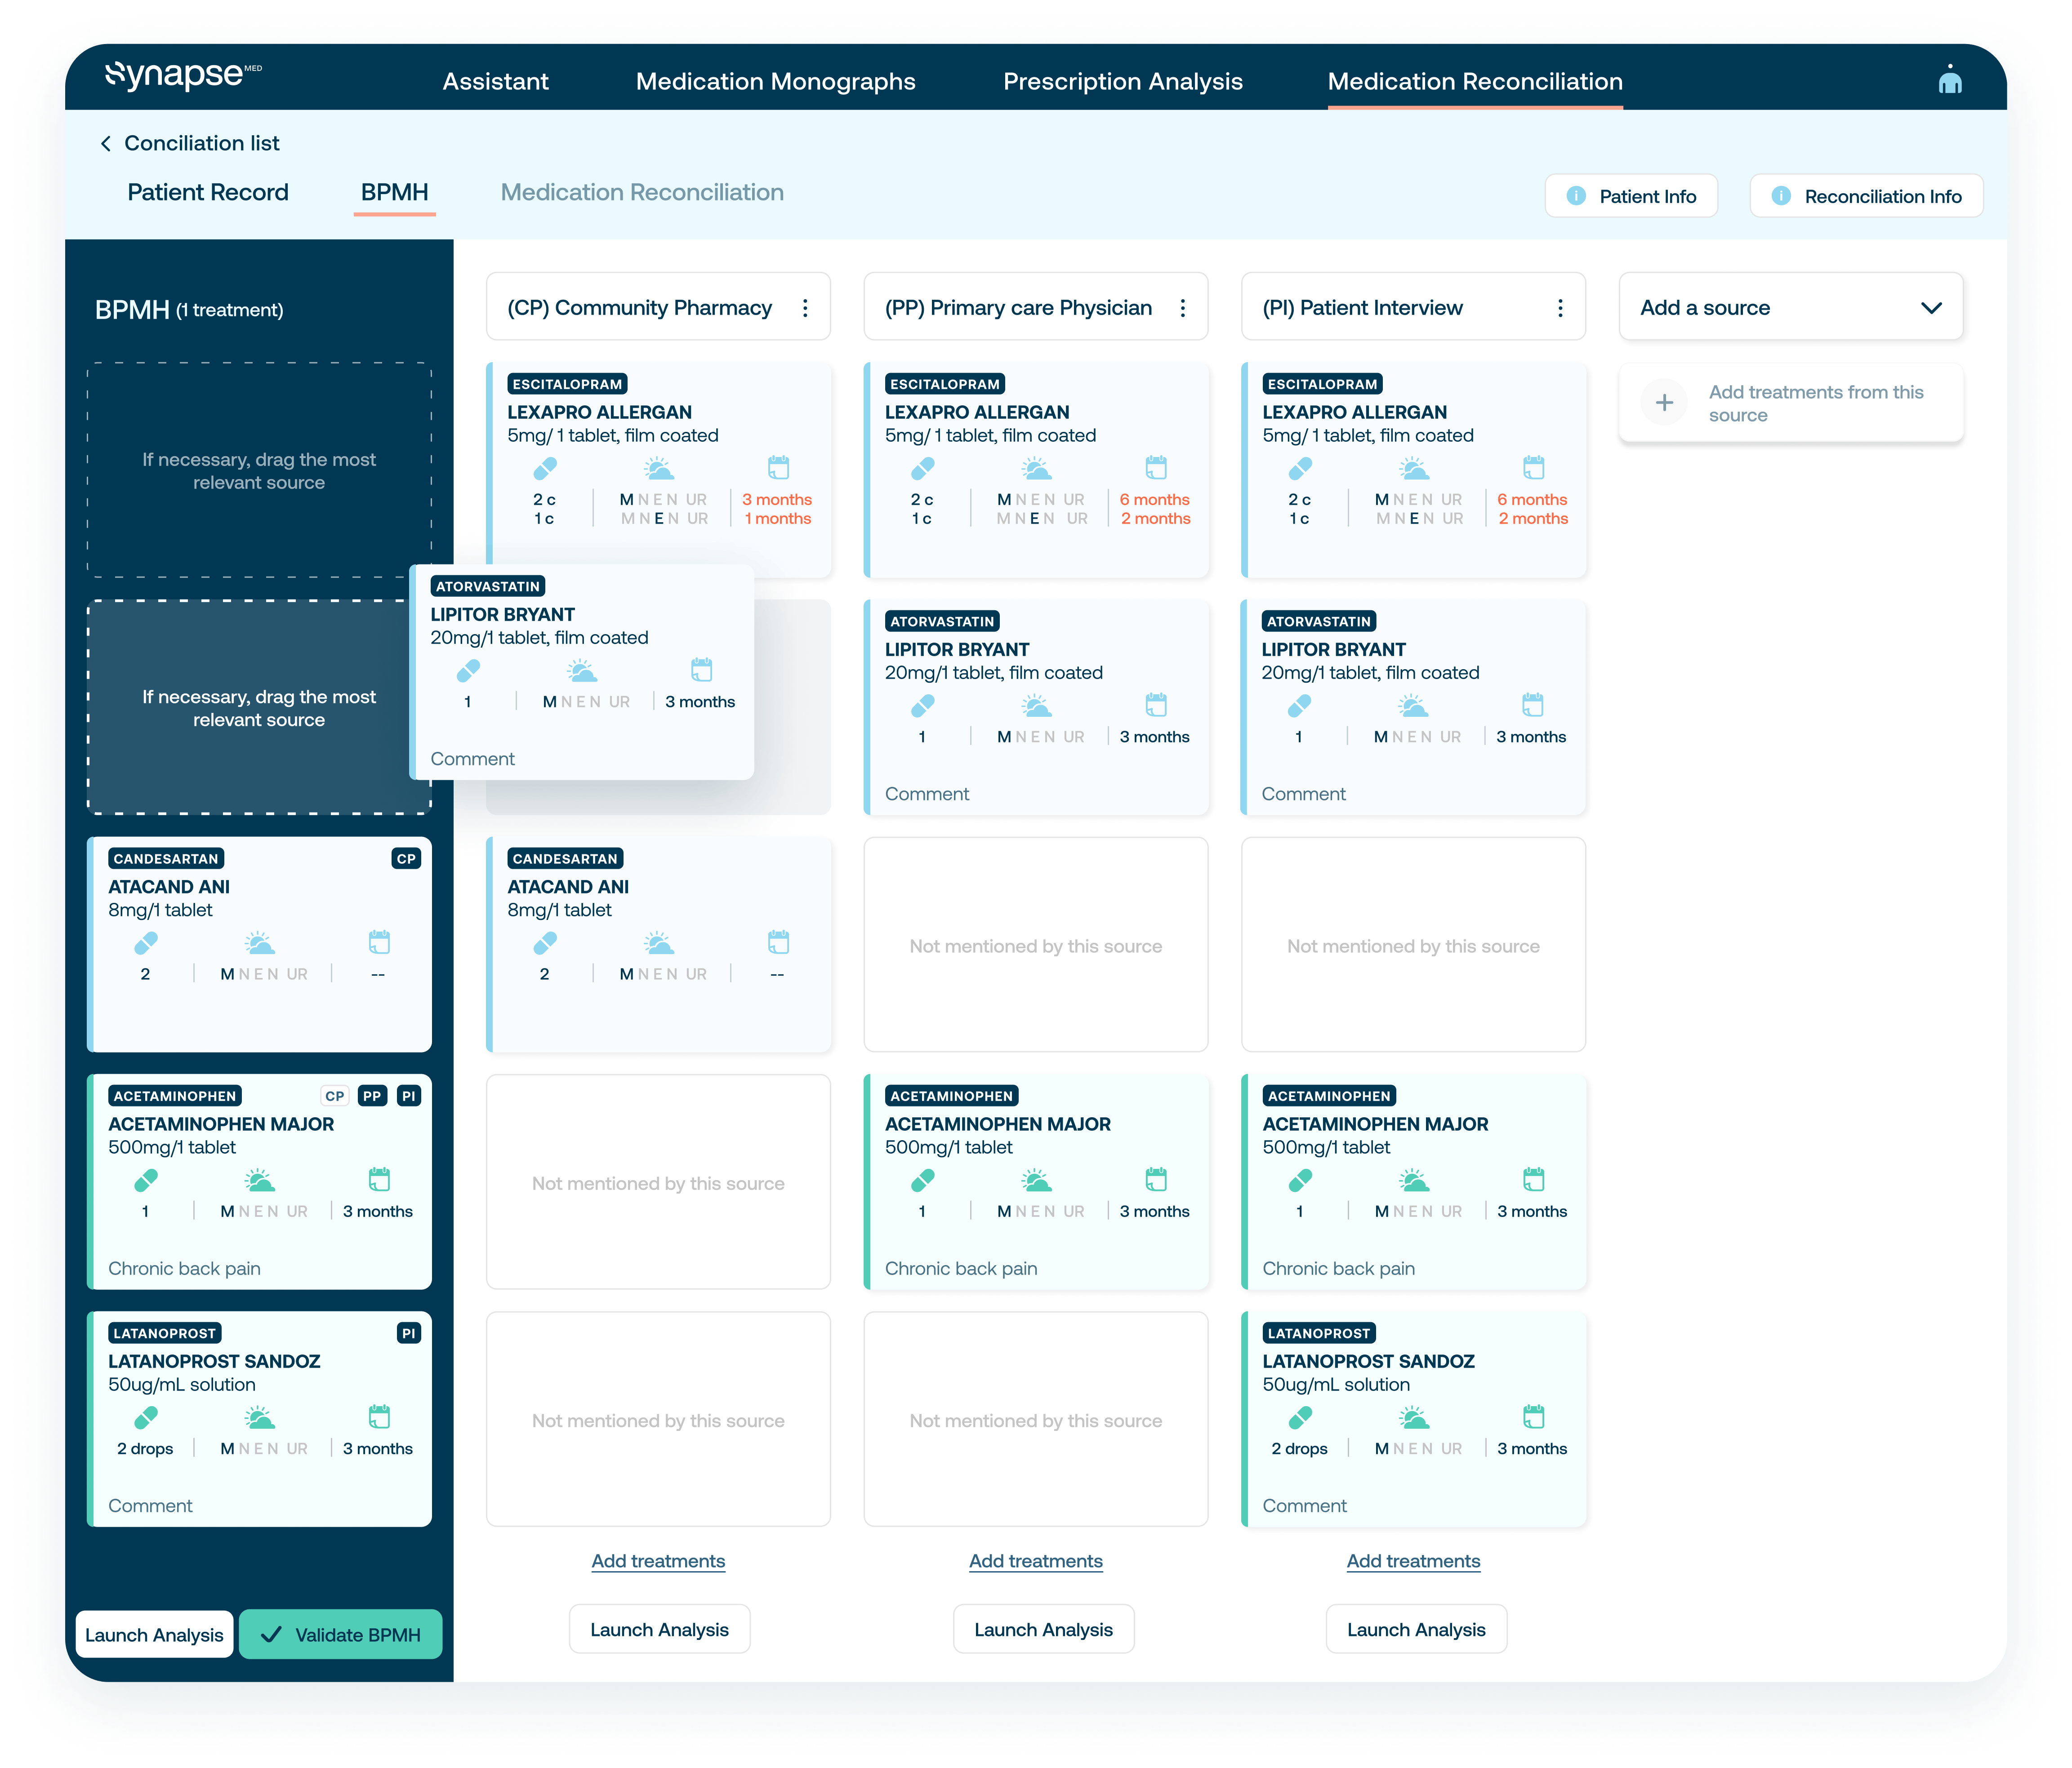This screenshot has width=2072, height=1768.
Task: Click green calendar icon on Patient Interview Latanoprost card
Action: pos(1533,1416)
